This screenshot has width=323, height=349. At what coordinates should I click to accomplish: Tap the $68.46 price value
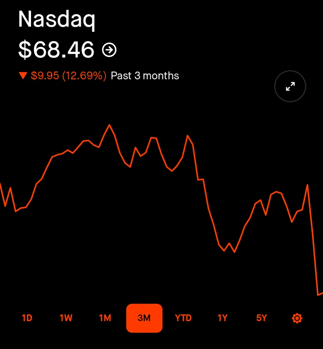[56, 50]
